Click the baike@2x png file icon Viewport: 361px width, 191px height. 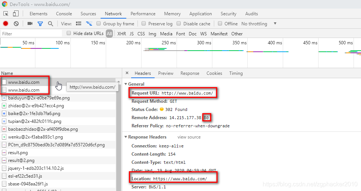(4, 114)
